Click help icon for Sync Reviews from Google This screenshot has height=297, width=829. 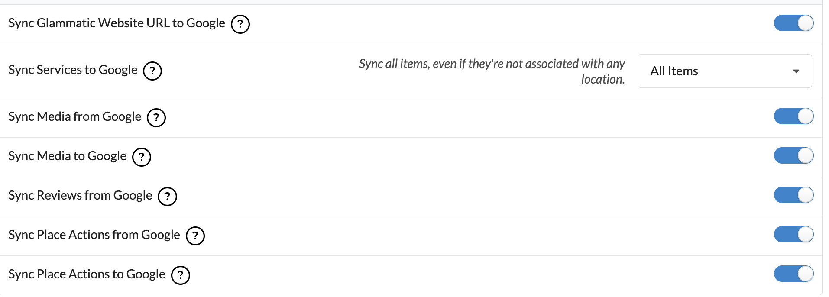pyautogui.click(x=167, y=197)
